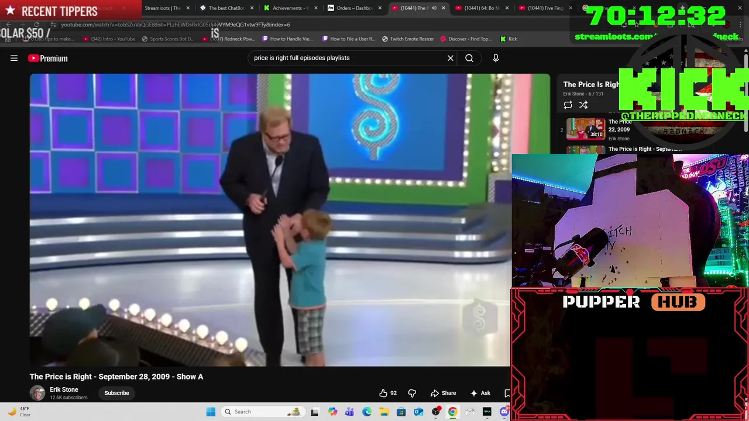Image resolution: width=749 pixels, height=421 pixels.
Task: Open the Kick bookmark
Action: (x=509, y=39)
